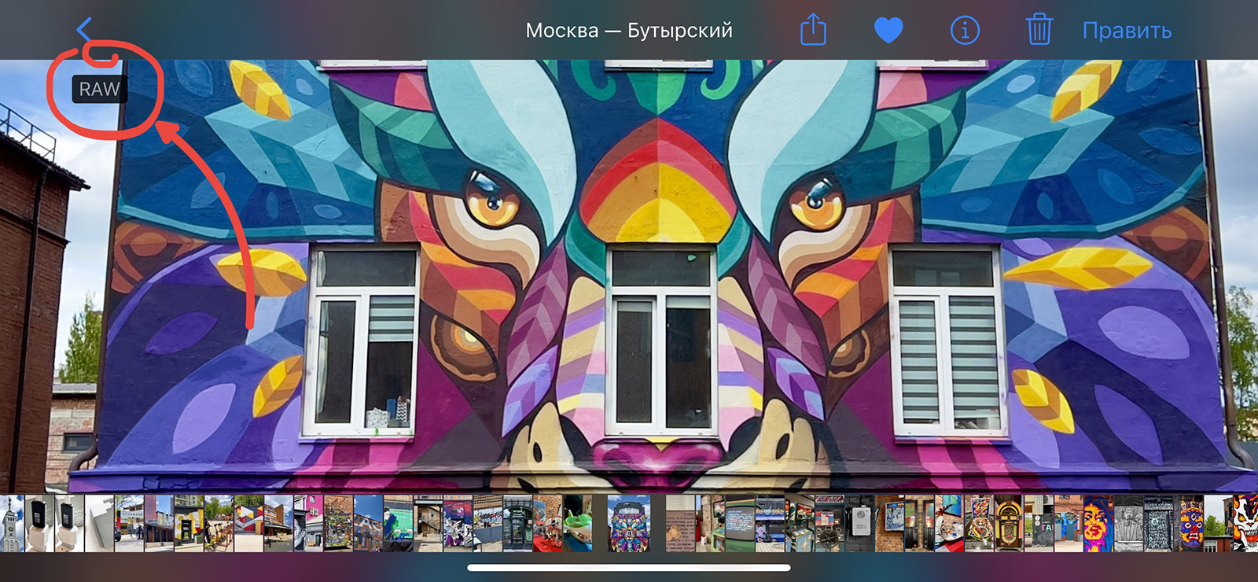Delete the photo with the trash icon

click(x=1039, y=30)
